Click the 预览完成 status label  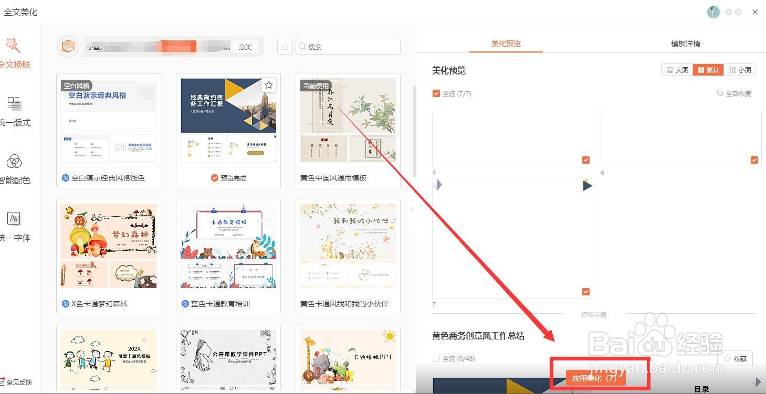pos(228,178)
